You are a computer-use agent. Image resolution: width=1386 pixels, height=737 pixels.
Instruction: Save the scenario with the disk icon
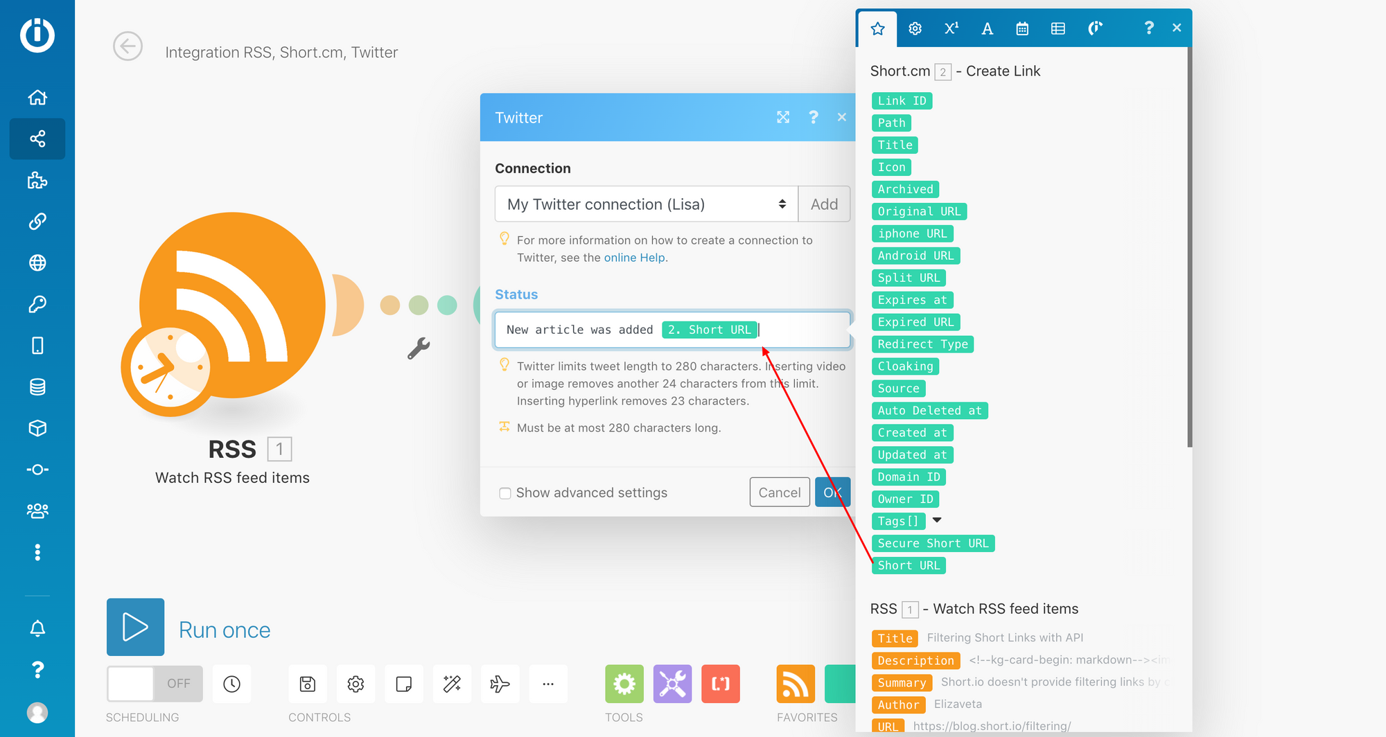308,684
